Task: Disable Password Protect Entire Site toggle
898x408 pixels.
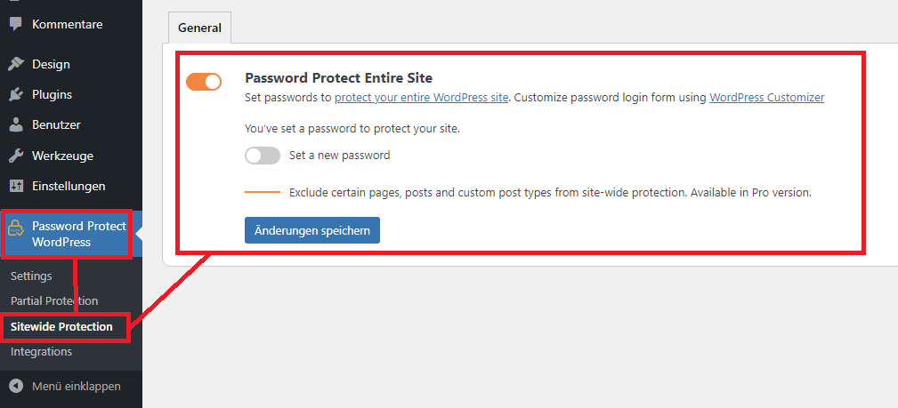Action: coord(204,82)
